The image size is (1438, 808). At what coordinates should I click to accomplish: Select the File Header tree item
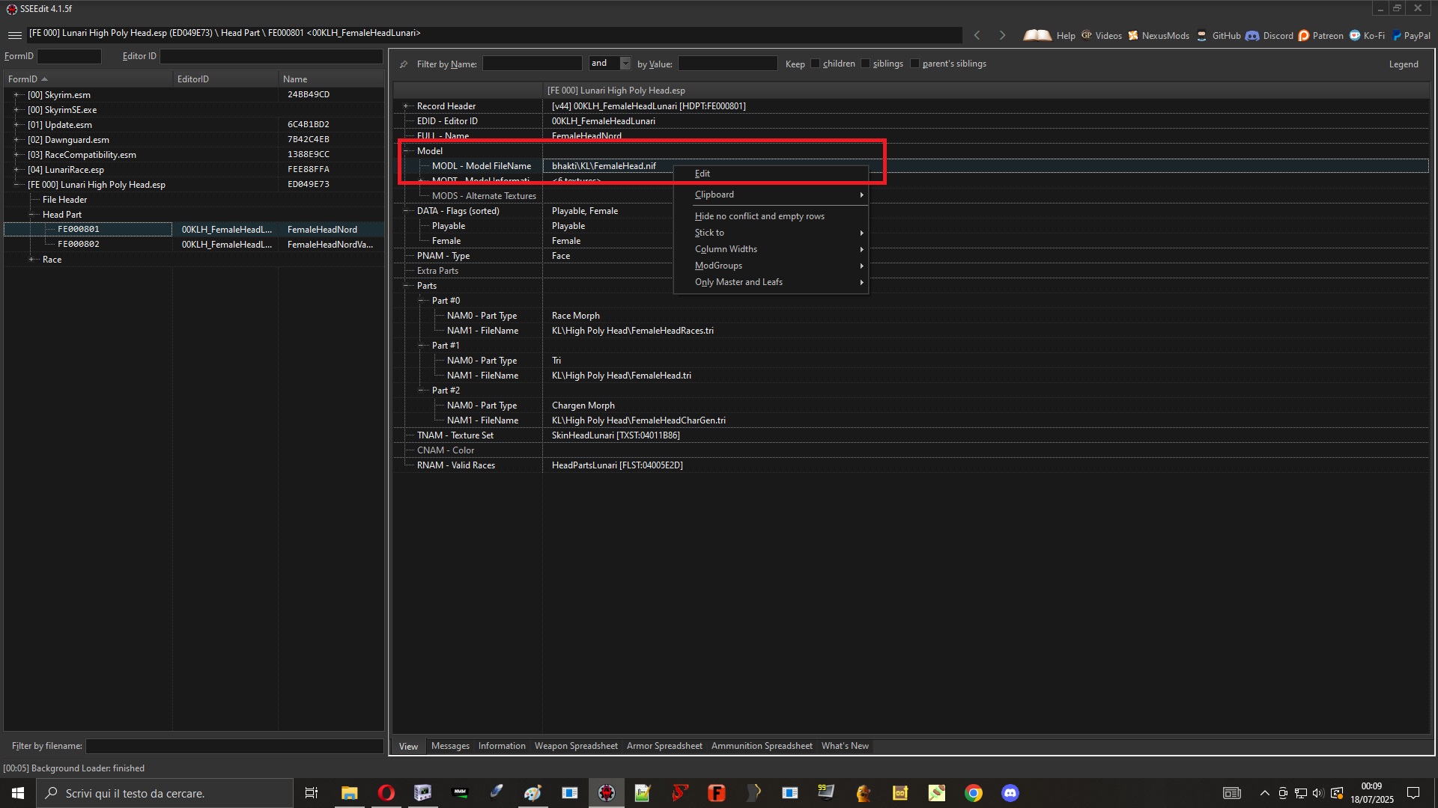(64, 200)
